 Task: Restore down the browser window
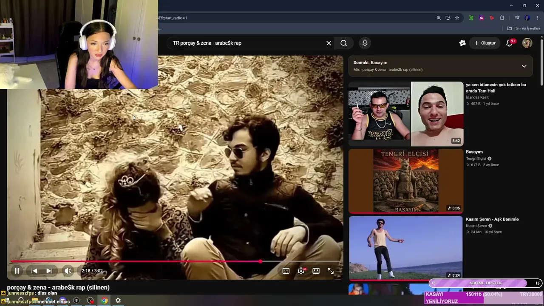[524, 6]
